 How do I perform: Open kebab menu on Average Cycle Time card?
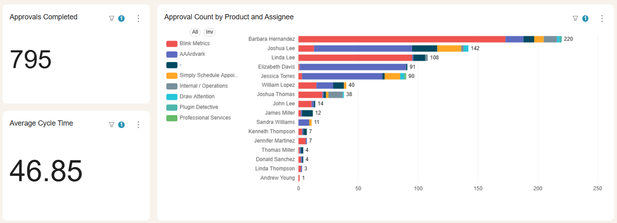(138, 125)
